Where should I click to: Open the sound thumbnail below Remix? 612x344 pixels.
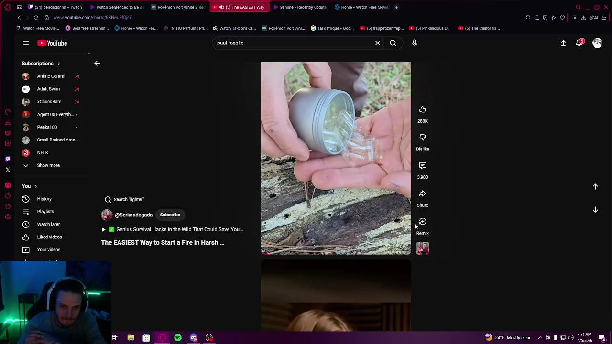423,248
